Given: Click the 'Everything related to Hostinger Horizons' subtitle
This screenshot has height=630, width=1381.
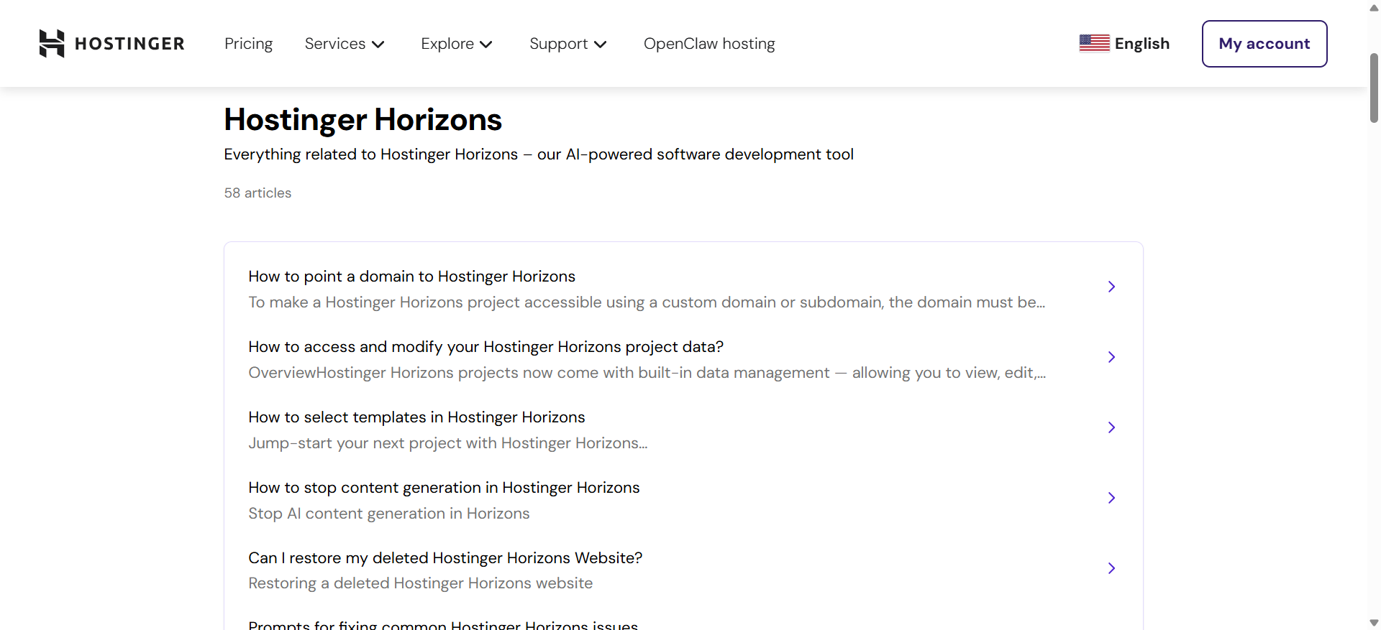Looking at the screenshot, I should click(539, 154).
